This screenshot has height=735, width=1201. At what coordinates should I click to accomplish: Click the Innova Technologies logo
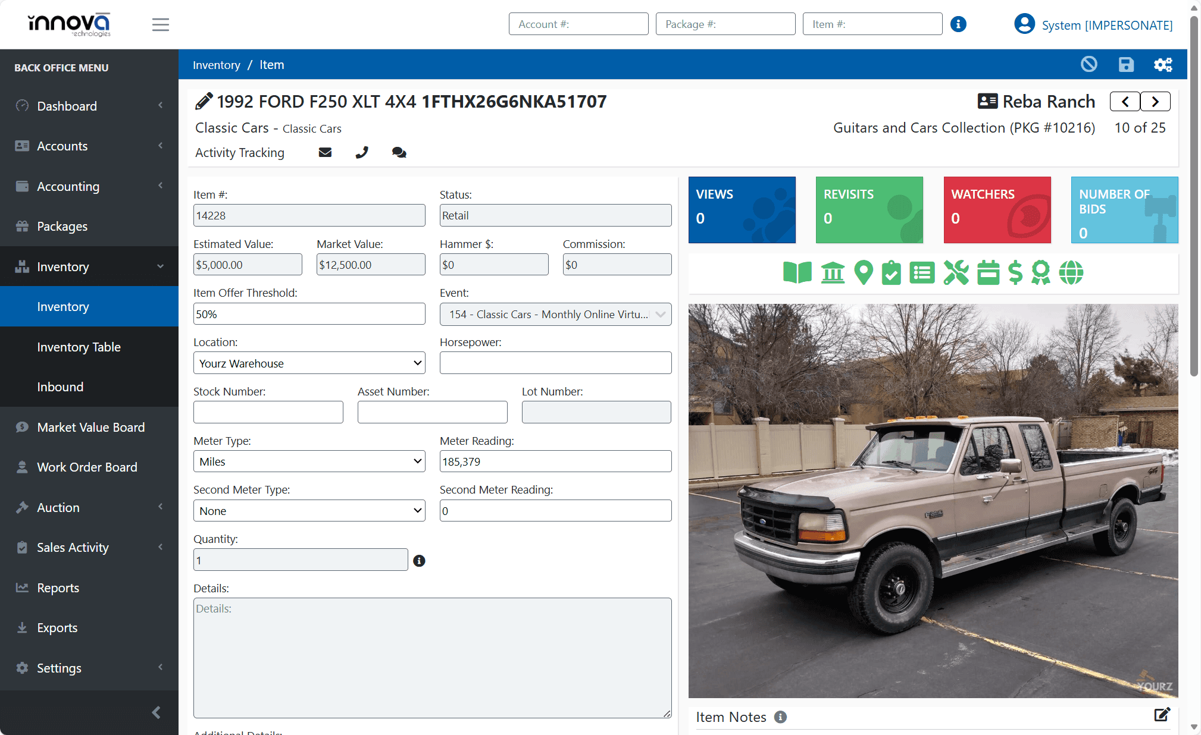pyautogui.click(x=70, y=24)
